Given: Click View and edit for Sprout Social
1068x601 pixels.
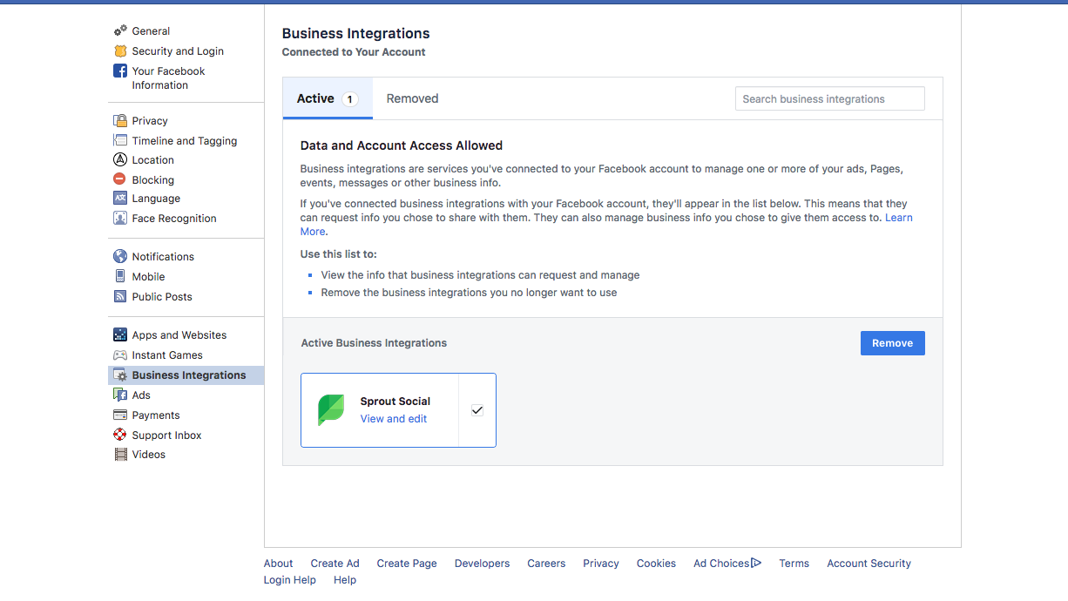Looking at the screenshot, I should click(393, 418).
